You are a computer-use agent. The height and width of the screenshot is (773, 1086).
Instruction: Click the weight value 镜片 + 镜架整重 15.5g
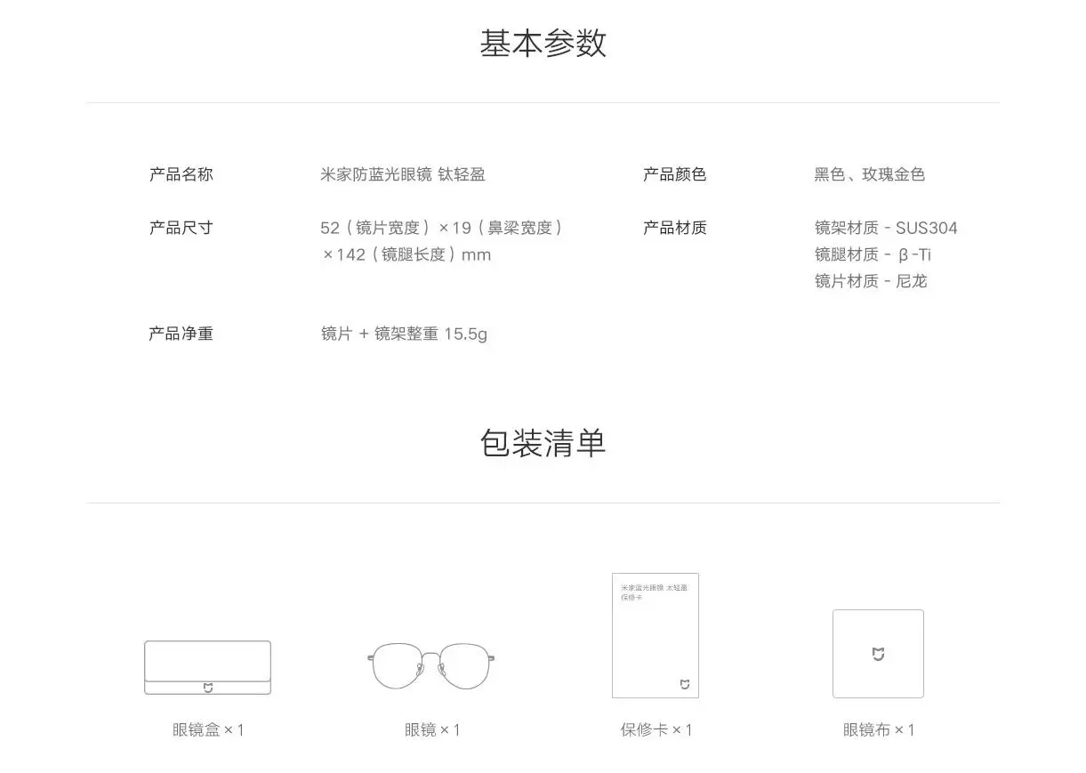(404, 334)
